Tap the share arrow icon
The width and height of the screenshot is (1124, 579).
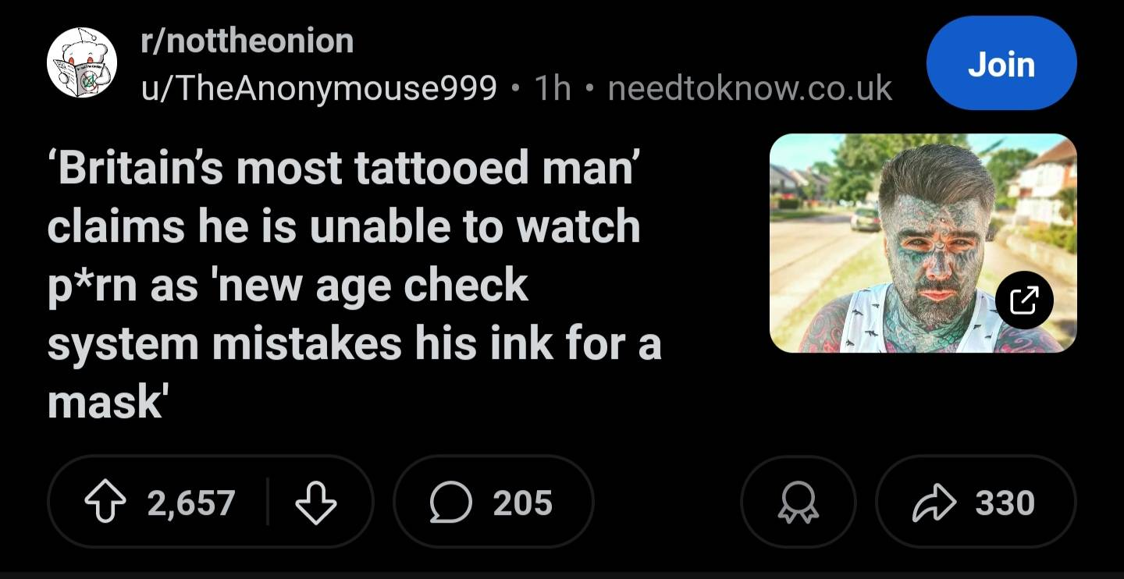coord(934,503)
